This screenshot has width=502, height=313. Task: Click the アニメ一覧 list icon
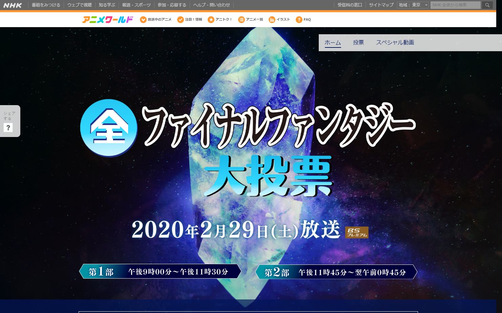click(x=242, y=20)
